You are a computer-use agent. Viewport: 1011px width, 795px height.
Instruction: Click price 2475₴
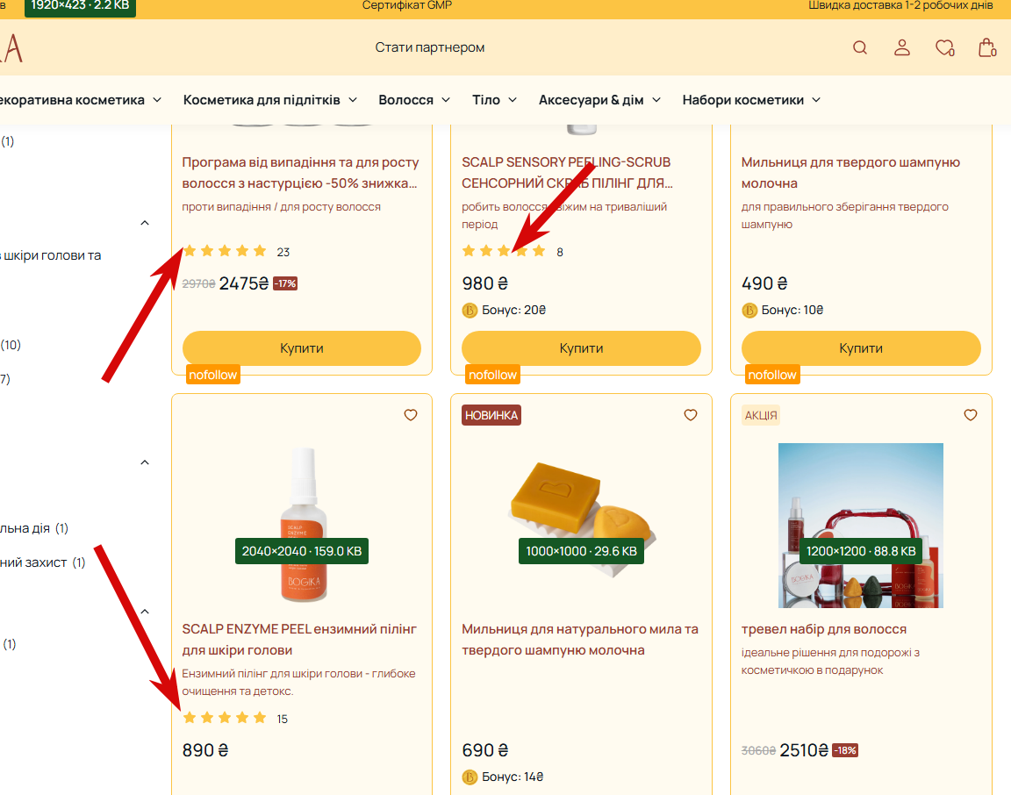(x=244, y=283)
